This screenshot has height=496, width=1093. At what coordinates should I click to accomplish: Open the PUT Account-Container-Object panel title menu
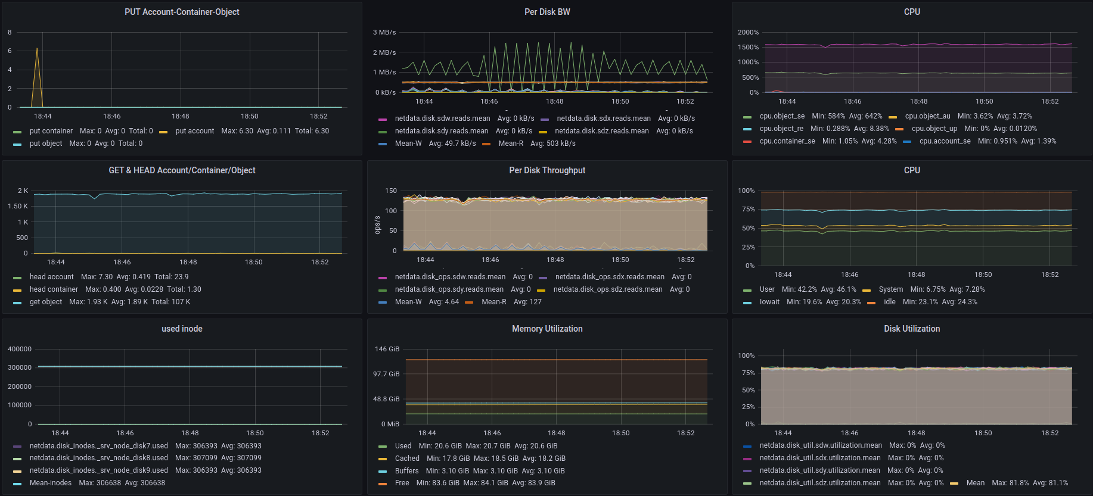pyautogui.click(x=182, y=12)
